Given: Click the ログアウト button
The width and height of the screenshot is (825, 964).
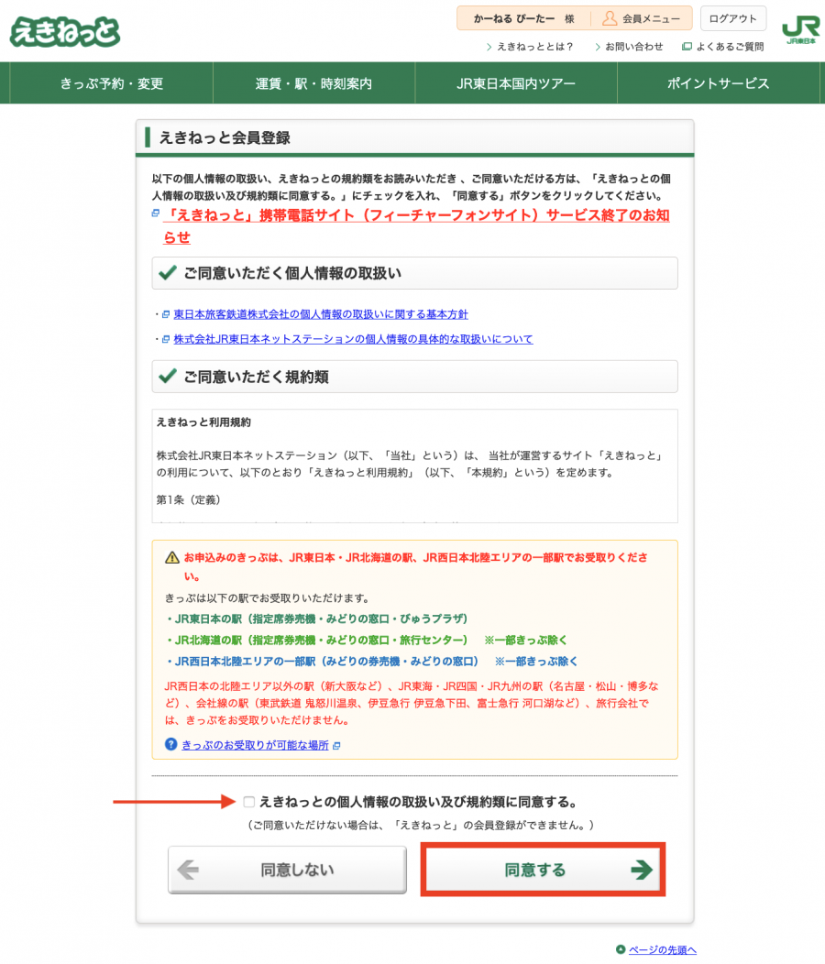Looking at the screenshot, I should coord(733,18).
